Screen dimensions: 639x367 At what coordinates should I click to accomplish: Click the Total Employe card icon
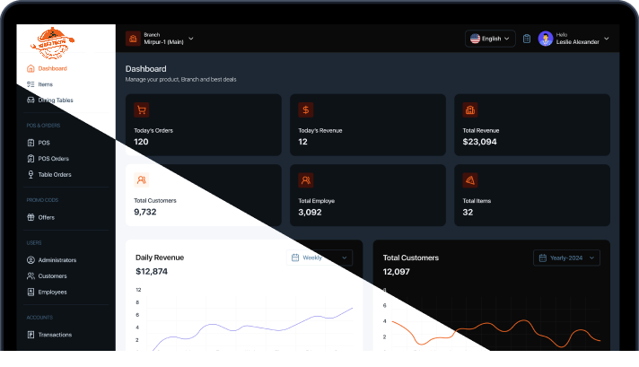[x=306, y=179]
